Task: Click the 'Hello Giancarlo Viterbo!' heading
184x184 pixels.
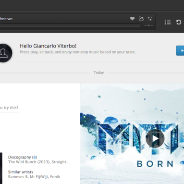Action: click(x=48, y=46)
